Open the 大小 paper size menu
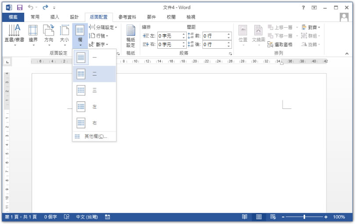 click(64, 35)
